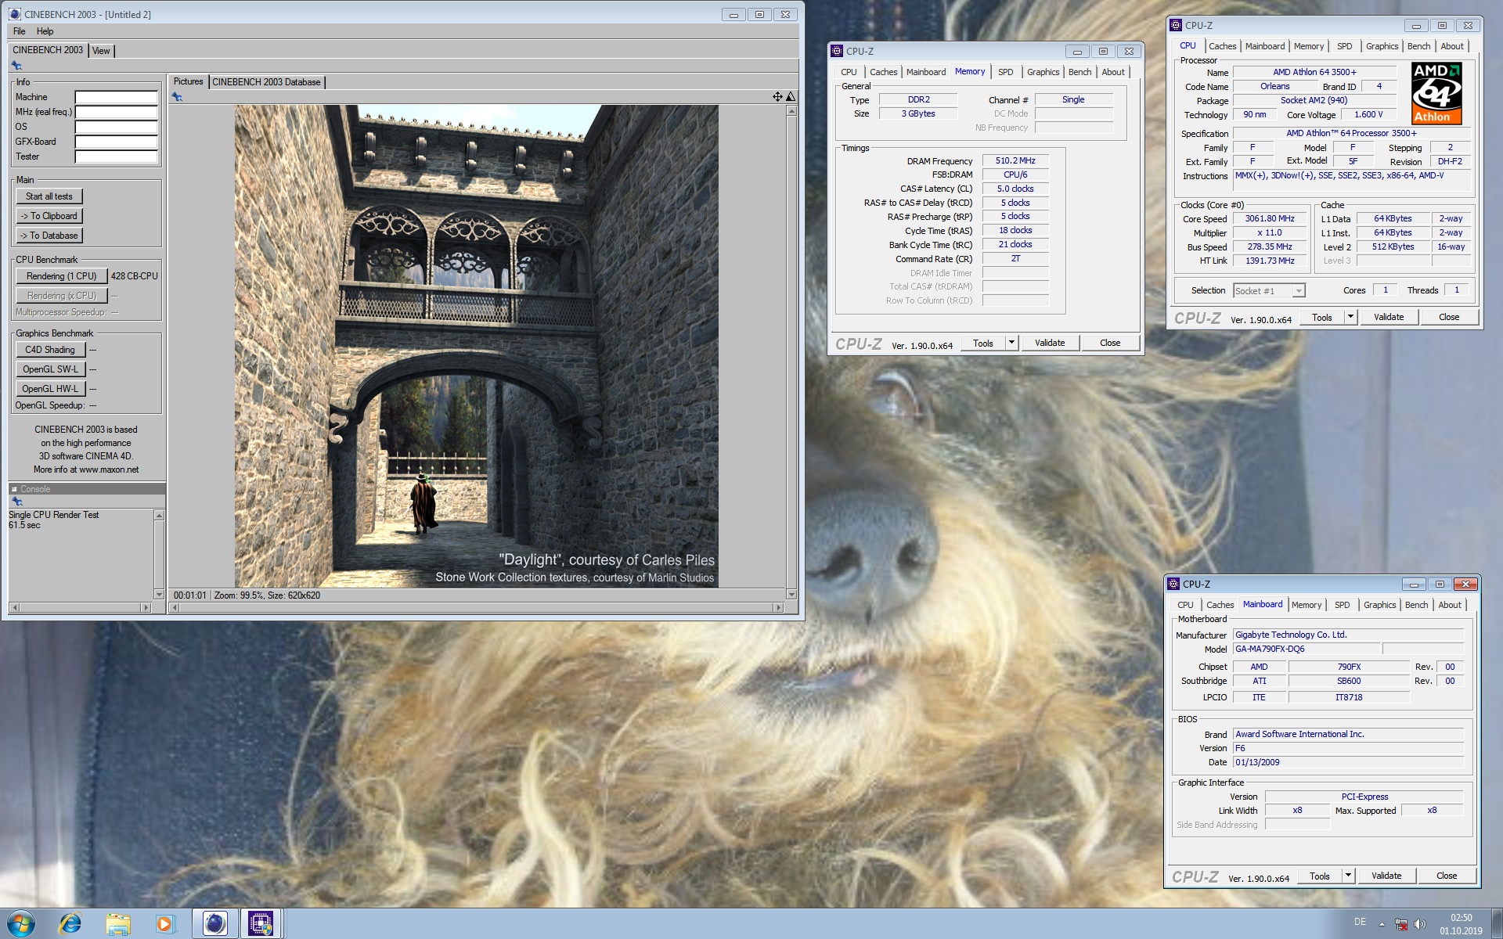Click Close in Mainboard CPU-Z window
The width and height of the screenshot is (1503, 939).
[x=1447, y=876]
